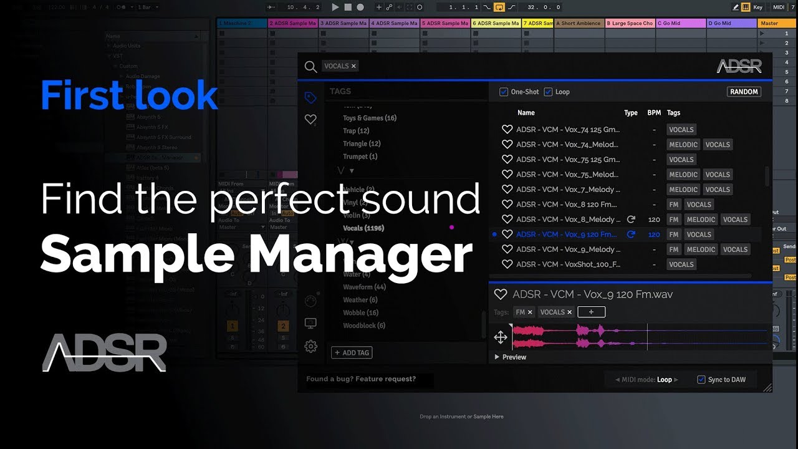Screen dimensions: 798x449
Task: Select the Trumpet (1) tag
Action: (360, 157)
